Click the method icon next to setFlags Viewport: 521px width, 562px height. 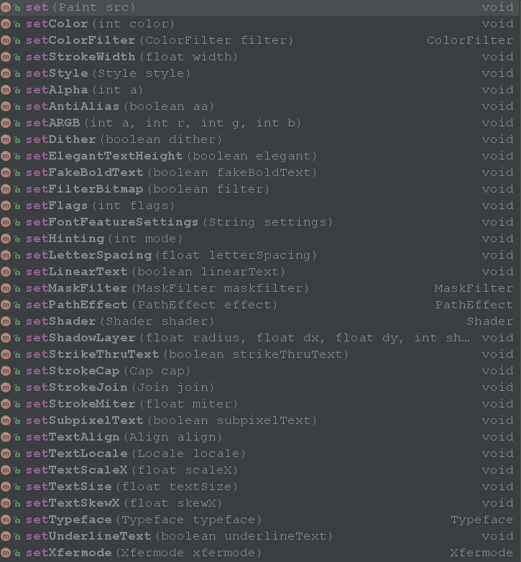click(5, 206)
